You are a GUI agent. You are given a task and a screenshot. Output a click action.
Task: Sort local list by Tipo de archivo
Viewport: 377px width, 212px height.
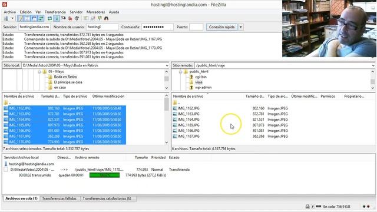click(75, 96)
